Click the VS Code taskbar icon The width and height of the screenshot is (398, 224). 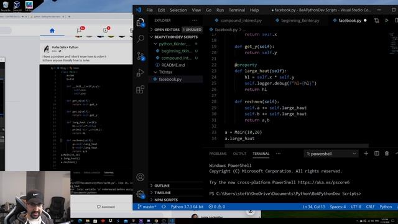tap(172, 221)
